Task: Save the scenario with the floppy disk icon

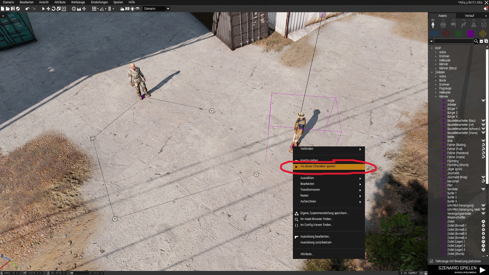Action: tap(12, 9)
